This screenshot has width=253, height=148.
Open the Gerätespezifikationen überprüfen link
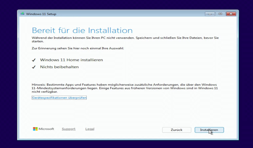click(59, 98)
